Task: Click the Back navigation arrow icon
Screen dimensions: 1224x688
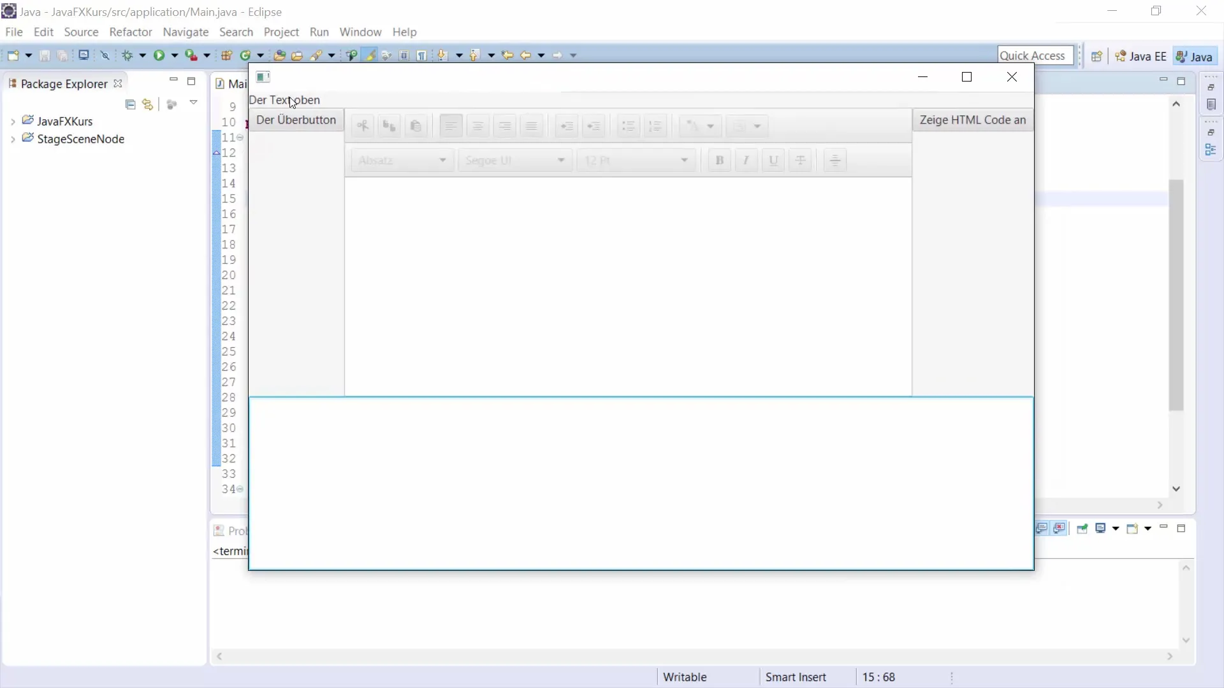Action: point(526,55)
